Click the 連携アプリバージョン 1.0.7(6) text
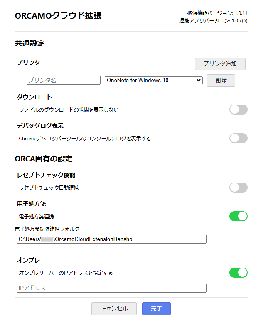Image resolution: width=261 pixels, height=322 pixels. click(213, 20)
